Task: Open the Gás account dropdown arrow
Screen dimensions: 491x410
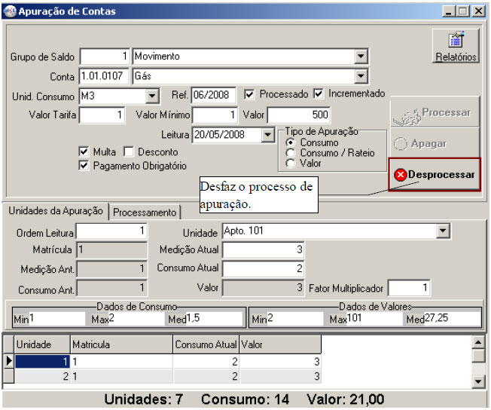Action: (x=361, y=76)
